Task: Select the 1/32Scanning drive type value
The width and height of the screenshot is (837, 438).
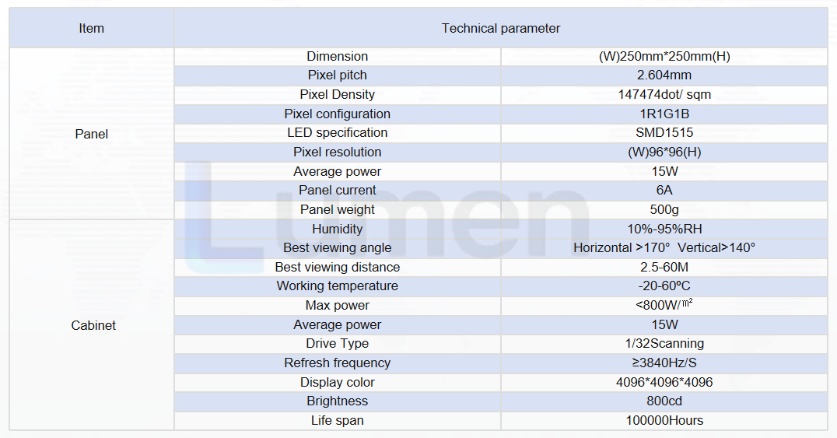Action: [664, 343]
